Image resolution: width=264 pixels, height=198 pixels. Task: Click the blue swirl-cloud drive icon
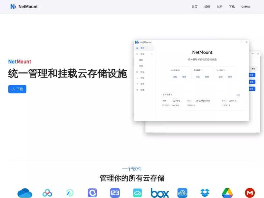[x=182, y=193]
